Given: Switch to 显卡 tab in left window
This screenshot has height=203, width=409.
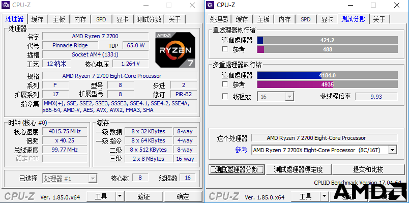Looking at the screenshot, I should (123, 19).
